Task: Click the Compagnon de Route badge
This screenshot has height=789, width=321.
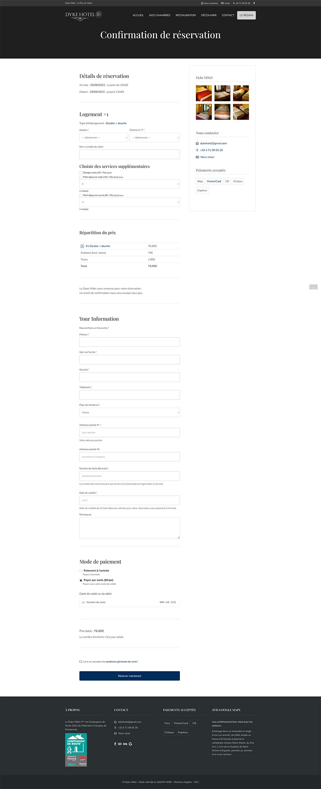Action: coord(76,750)
